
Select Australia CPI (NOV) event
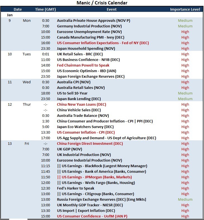click(74, 82)
